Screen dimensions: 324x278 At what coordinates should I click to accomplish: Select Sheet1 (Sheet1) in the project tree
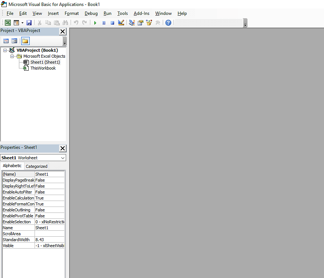click(45, 62)
